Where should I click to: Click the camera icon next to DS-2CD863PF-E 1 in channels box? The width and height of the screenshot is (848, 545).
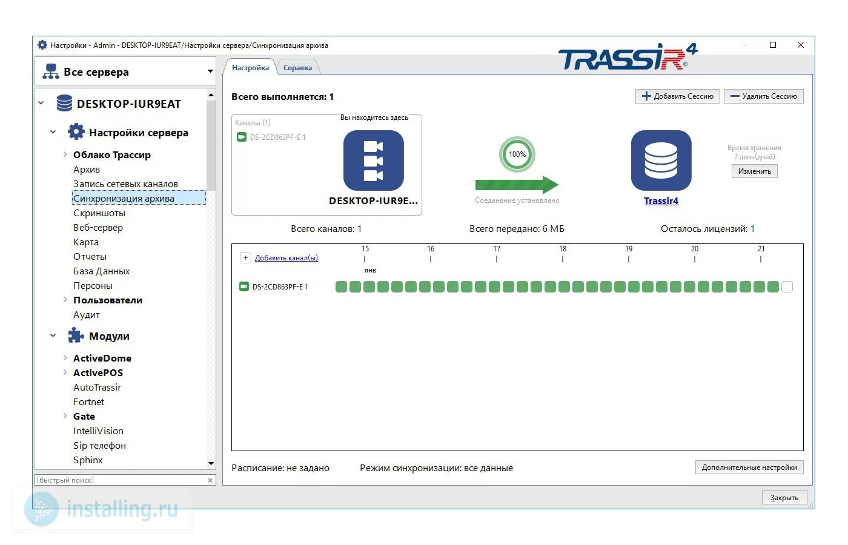coord(242,137)
